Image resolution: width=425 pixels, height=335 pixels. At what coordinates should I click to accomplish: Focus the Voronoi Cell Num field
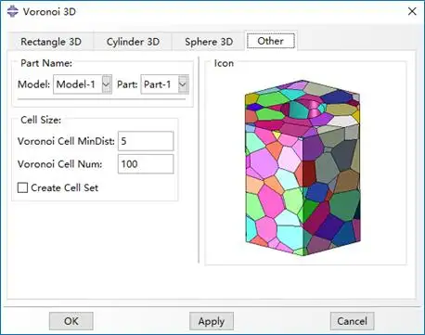tap(146, 164)
